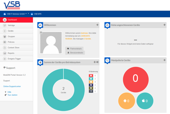The width and height of the screenshot is (170, 114).
Task: Open Reports in the sidebar
Action: coord(16,53)
